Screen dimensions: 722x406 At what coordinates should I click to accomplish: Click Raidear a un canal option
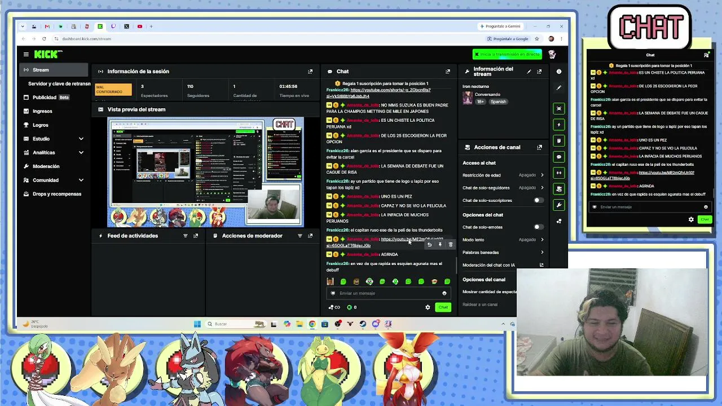480,304
